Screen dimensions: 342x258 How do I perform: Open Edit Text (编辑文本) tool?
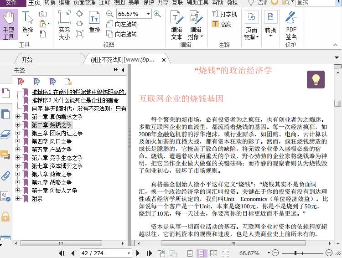click(176, 25)
